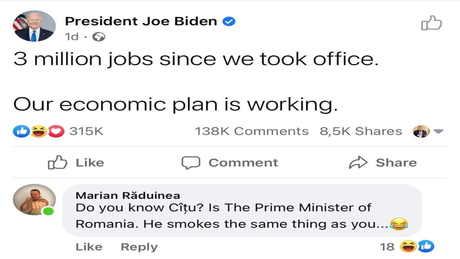Click the globe public-visibility icon
The image size is (460, 259).
tap(99, 37)
